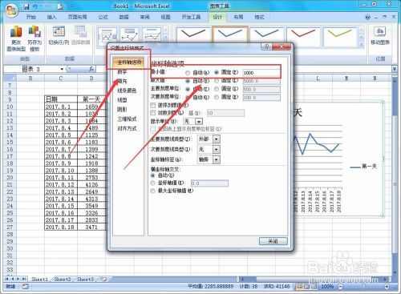
Task: Click the Switch Row/Column icon
Action: tap(59, 31)
